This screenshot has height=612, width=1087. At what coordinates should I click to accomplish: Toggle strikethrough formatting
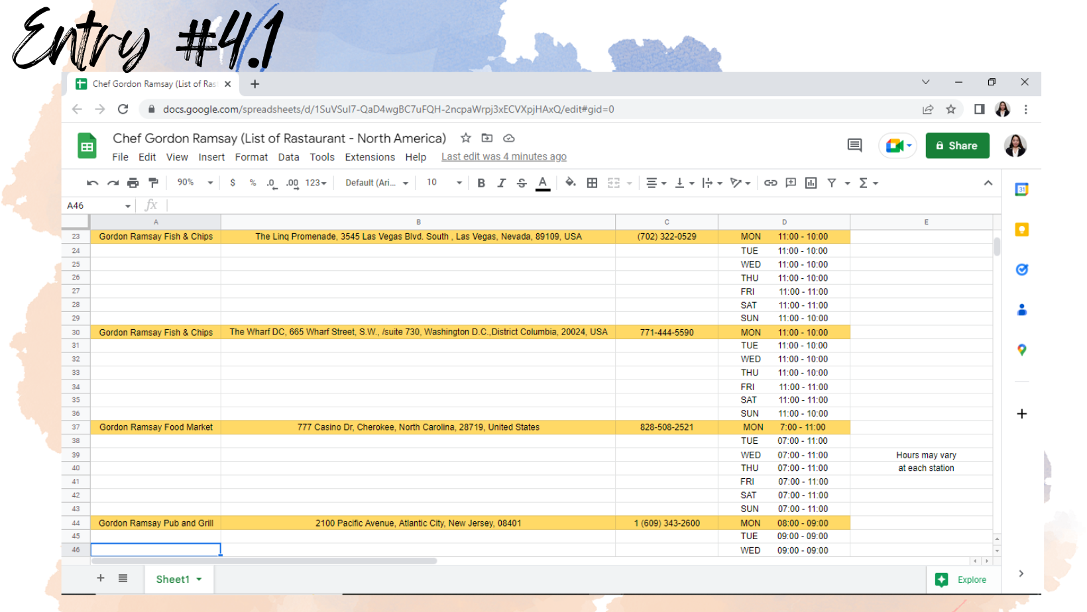[522, 183]
